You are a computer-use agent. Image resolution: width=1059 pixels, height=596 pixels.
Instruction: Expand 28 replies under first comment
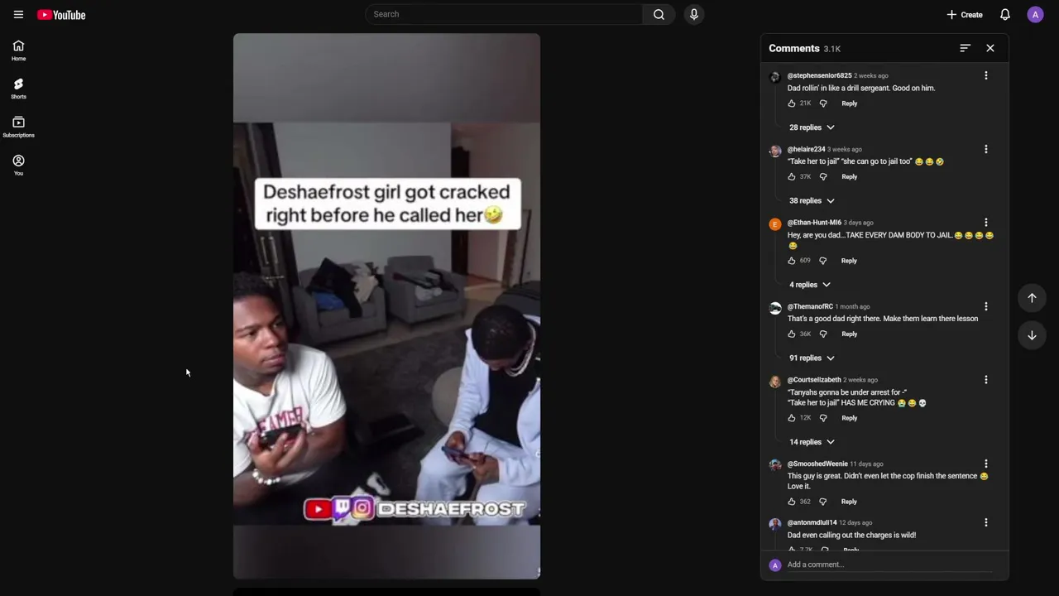(812, 127)
